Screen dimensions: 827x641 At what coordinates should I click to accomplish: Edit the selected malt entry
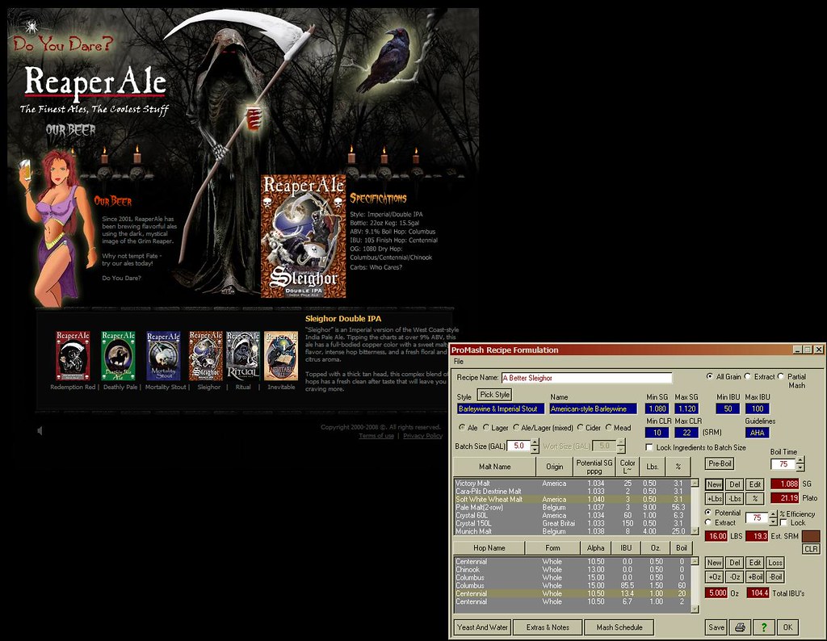pyautogui.click(x=755, y=484)
